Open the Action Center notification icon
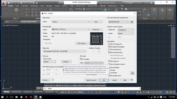The height and width of the screenshot is (99, 177). (161, 97)
